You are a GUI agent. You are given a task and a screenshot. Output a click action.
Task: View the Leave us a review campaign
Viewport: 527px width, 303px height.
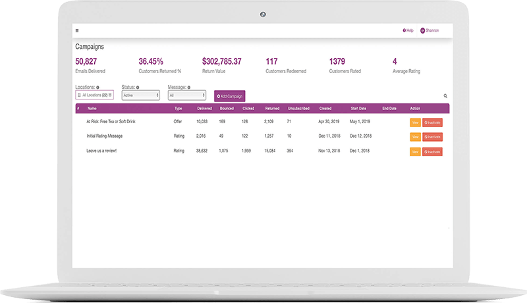pos(415,151)
